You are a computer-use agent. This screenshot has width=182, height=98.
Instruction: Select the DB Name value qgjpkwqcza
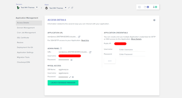[64, 70]
